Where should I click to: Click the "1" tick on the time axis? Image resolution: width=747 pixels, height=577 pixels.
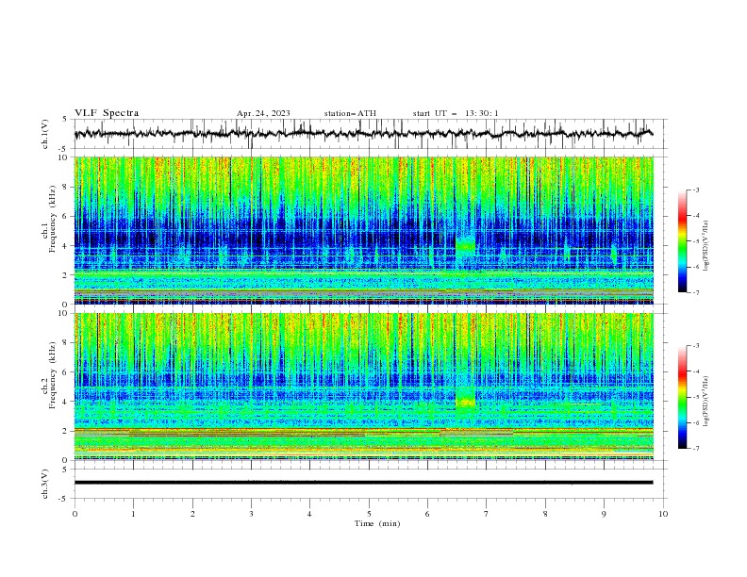(x=134, y=514)
